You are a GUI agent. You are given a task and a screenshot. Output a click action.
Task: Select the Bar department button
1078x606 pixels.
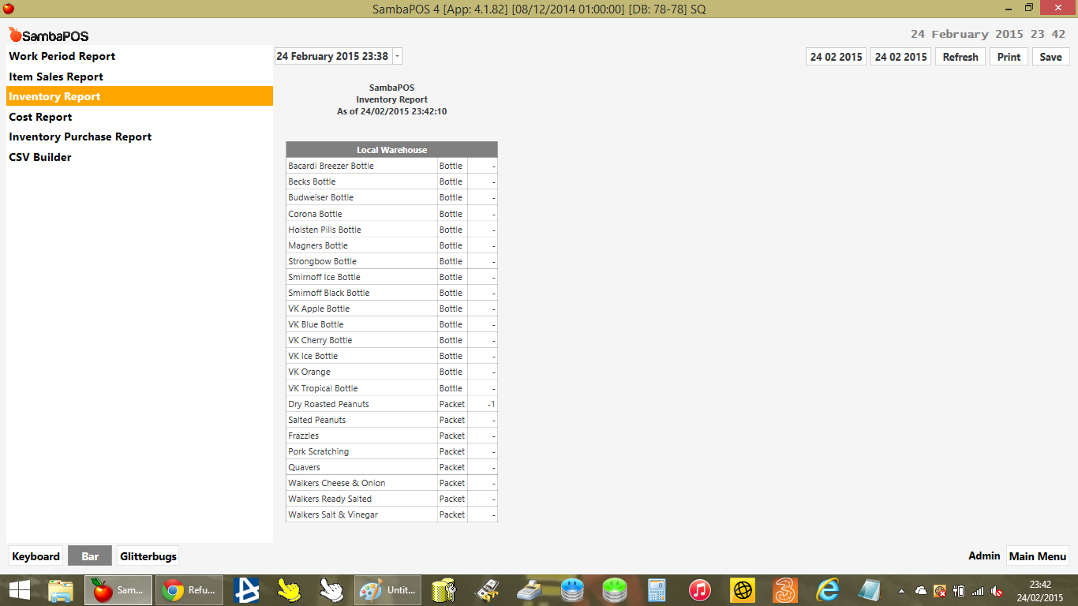(x=90, y=556)
